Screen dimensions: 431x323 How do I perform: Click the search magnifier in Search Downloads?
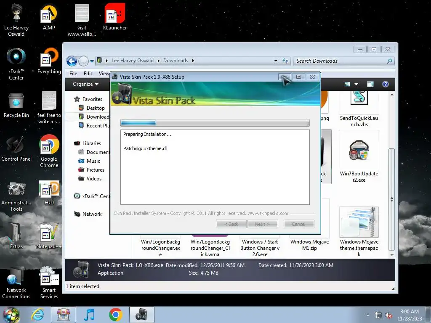coord(389,61)
